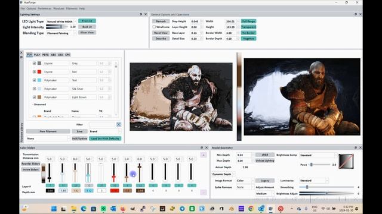Viewport: 382px width, 214px height.
Task: Open the LED Light Type dropdown
Action: pos(61,21)
